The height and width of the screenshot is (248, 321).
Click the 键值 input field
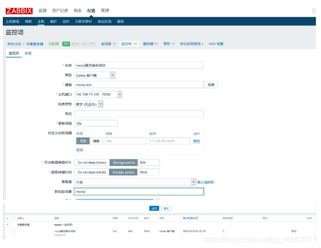139,85
